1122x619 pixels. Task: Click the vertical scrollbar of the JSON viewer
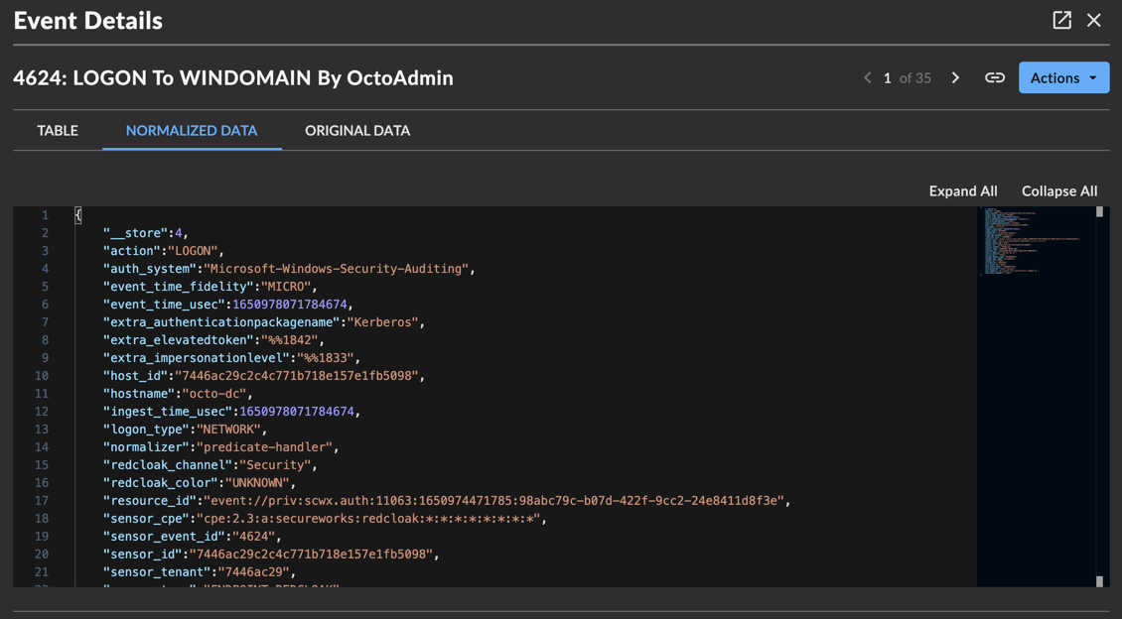(x=1100, y=397)
